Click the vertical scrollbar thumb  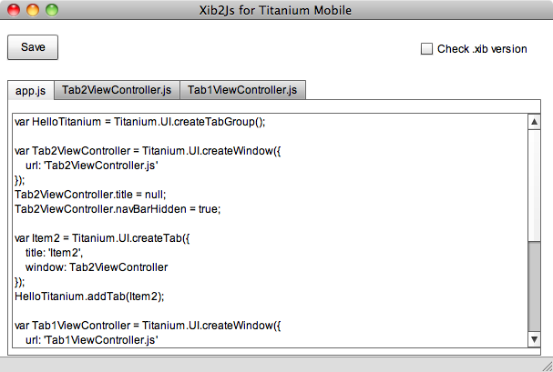534,287
